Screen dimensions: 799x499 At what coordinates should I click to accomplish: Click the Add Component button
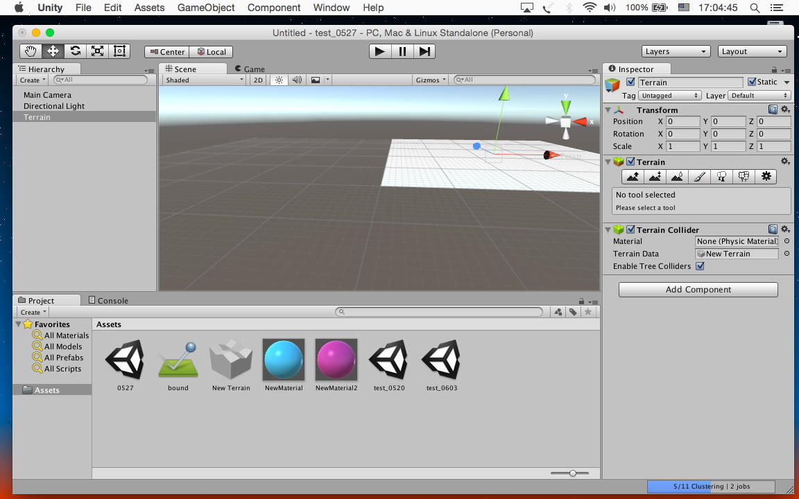click(698, 289)
